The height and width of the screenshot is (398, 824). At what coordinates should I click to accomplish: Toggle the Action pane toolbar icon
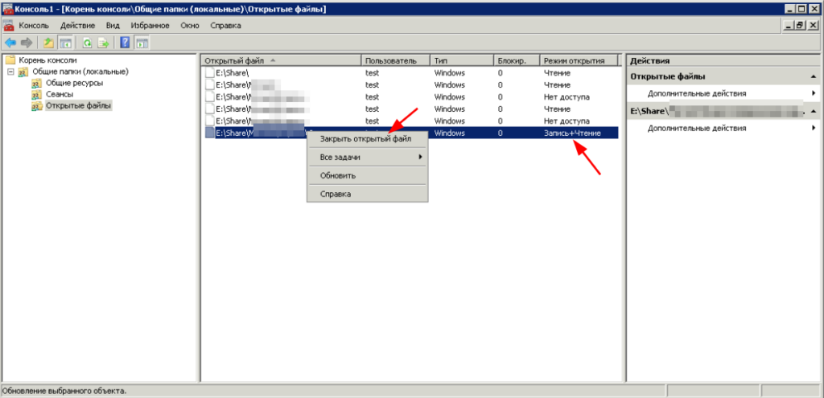pyautogui.click(x=142, y=43)
